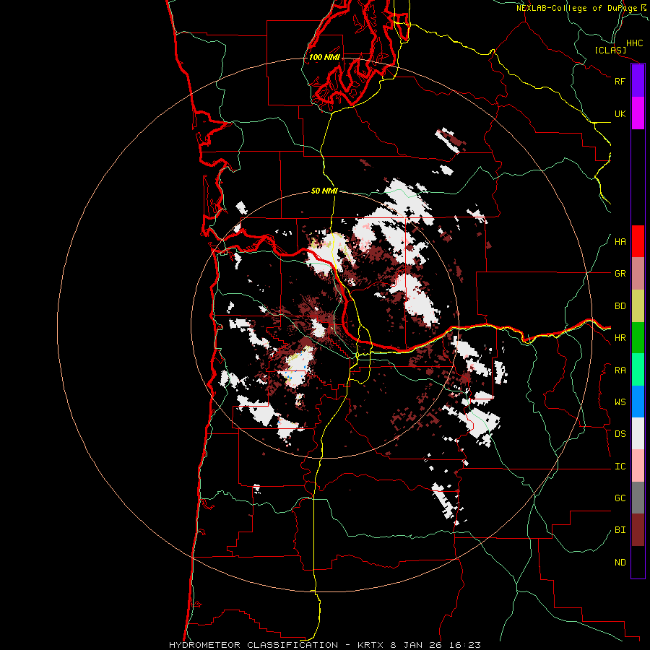Screen dimensions: 650x650
Task: Click the BI brown legend swatch
Action: (638, 530)
